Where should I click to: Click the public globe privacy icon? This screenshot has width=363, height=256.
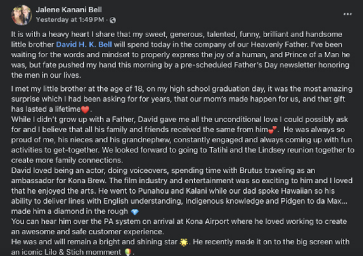coord(113,20)
